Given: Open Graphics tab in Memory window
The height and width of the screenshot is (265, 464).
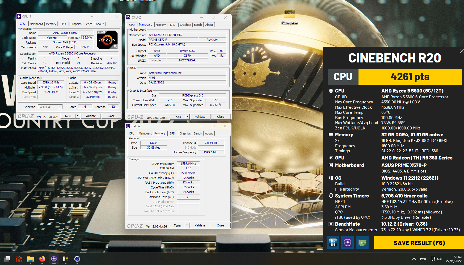Looking at the screenshot, I should point(185,133).
